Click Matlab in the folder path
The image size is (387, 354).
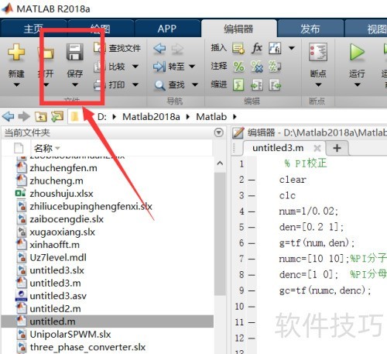click(x=211, y=117)
